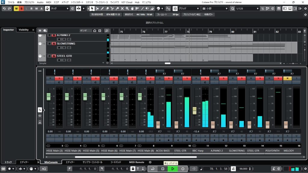Click the Add Track plus icon

point(40,31)
